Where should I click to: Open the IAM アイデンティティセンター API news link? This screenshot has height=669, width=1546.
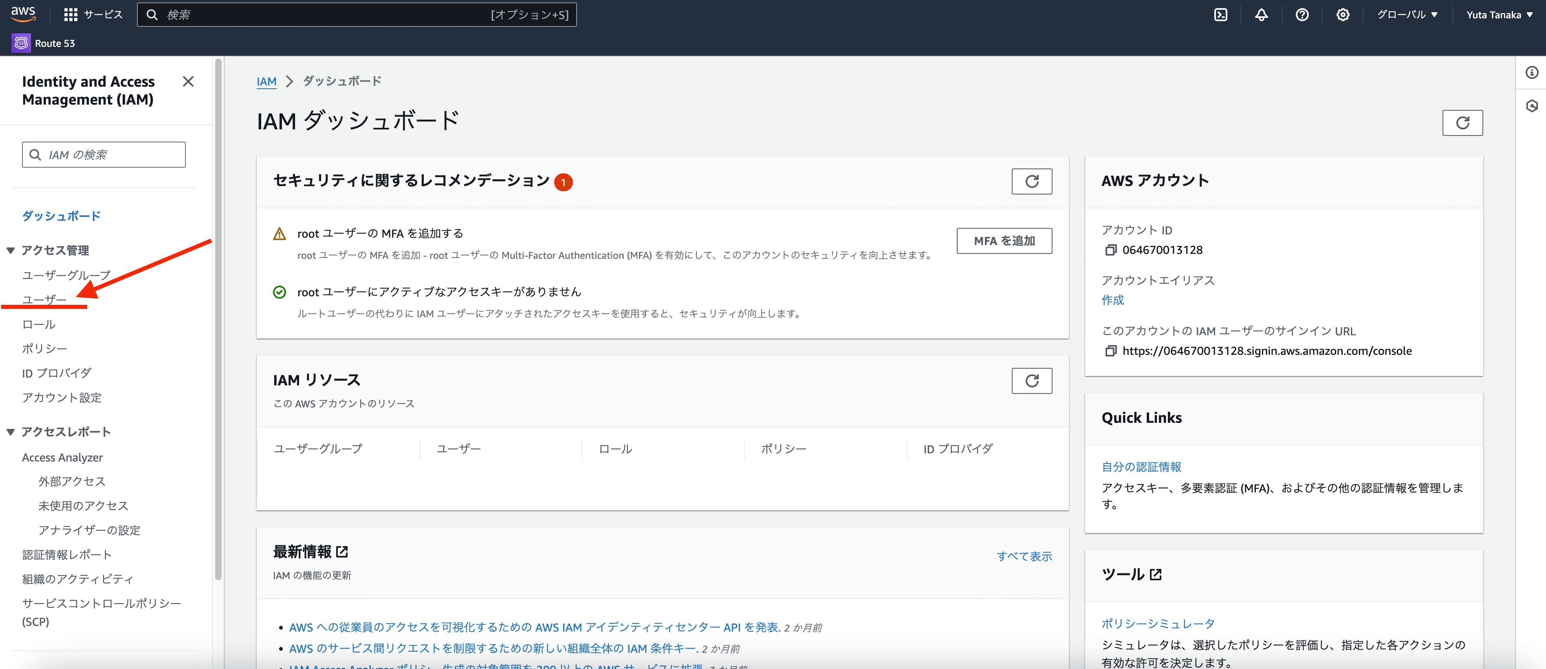[534, 627]
